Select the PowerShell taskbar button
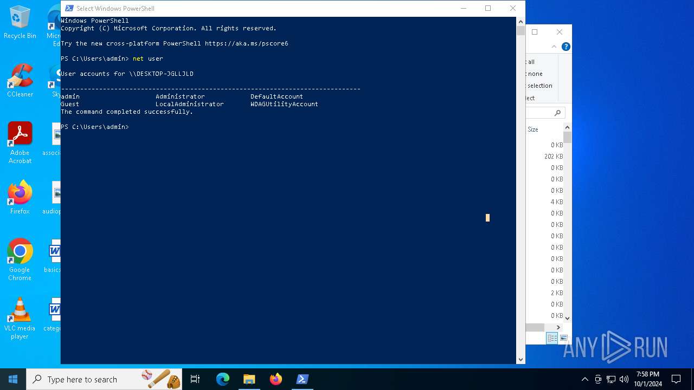Image resolution: width=694 pixels, height=390 pixels. (x=303, y=379)
